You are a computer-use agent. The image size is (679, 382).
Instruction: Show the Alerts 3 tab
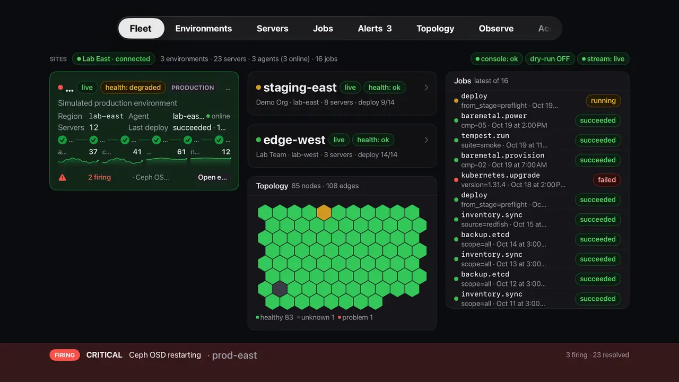tap(375, 29)
